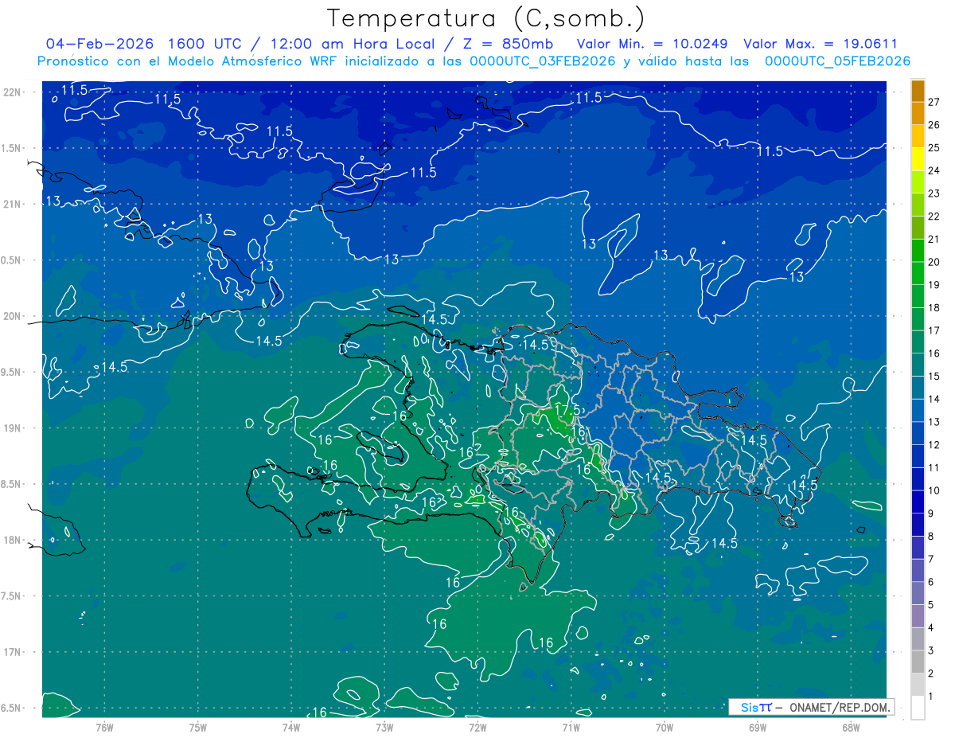Select the colorbar number label 1
The width and height of the screenshot is (955, 738).
[x=931, y=697]
